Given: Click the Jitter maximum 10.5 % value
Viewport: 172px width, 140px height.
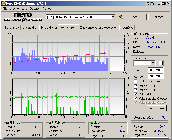Looking at the screenshot, I should (x=120, y=131).
